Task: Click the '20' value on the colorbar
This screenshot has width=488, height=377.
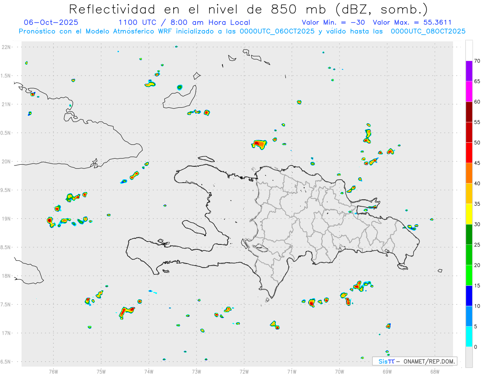Action: click(477, 265)
